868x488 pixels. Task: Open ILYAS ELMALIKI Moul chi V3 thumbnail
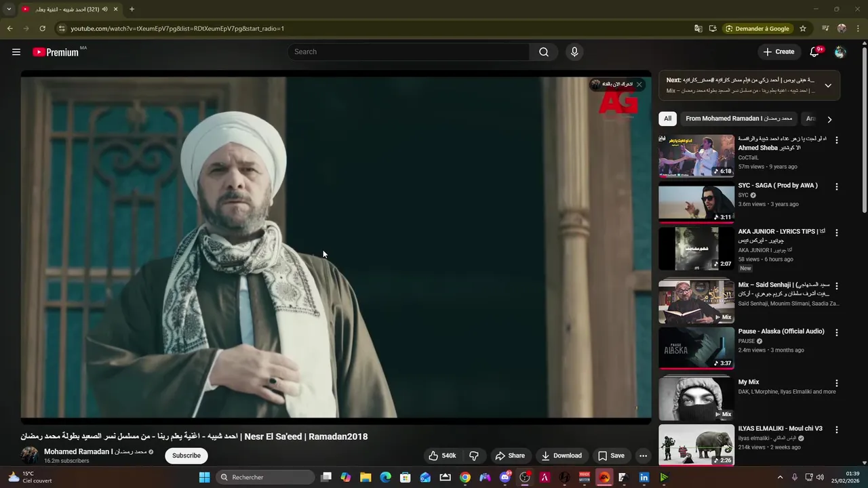coord(696,445)
